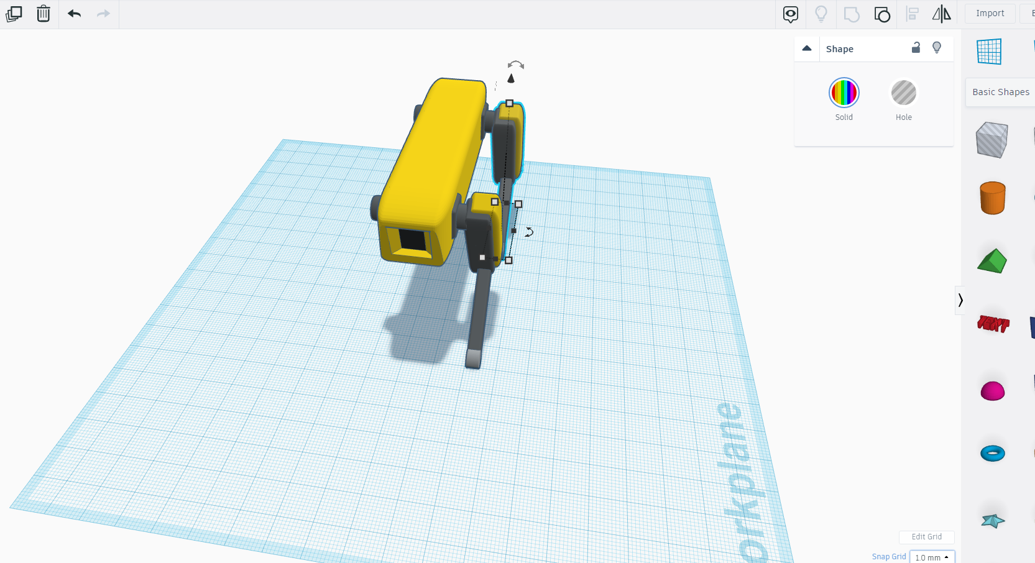This screenshot has height=563, width=1035.
Task: Set shape to Hole
Action: [903, 93]
